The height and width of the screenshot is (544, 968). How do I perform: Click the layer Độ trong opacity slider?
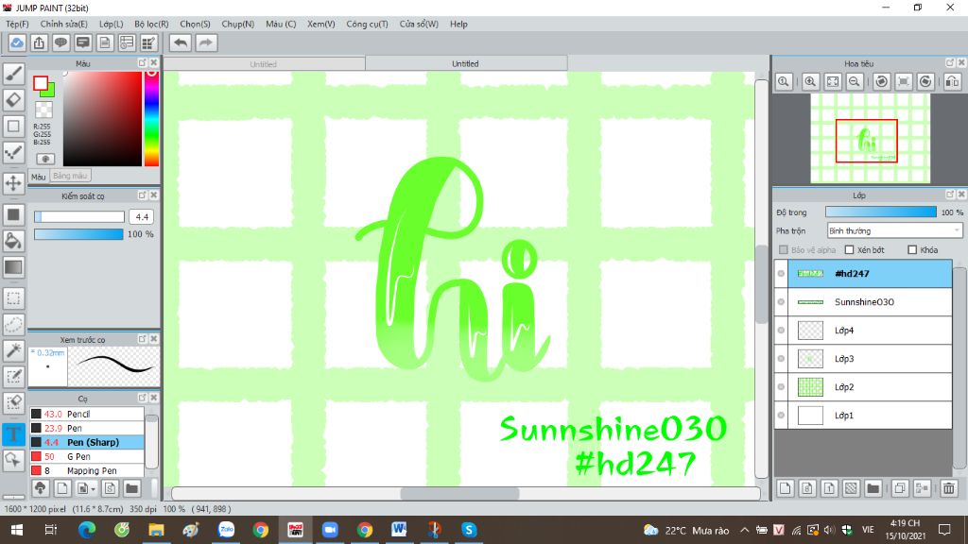[x=881, y=212]
